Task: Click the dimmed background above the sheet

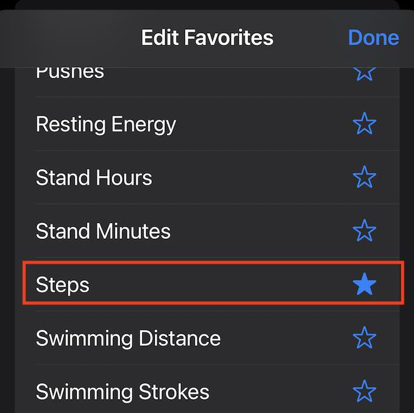Action: pos(207,4)
